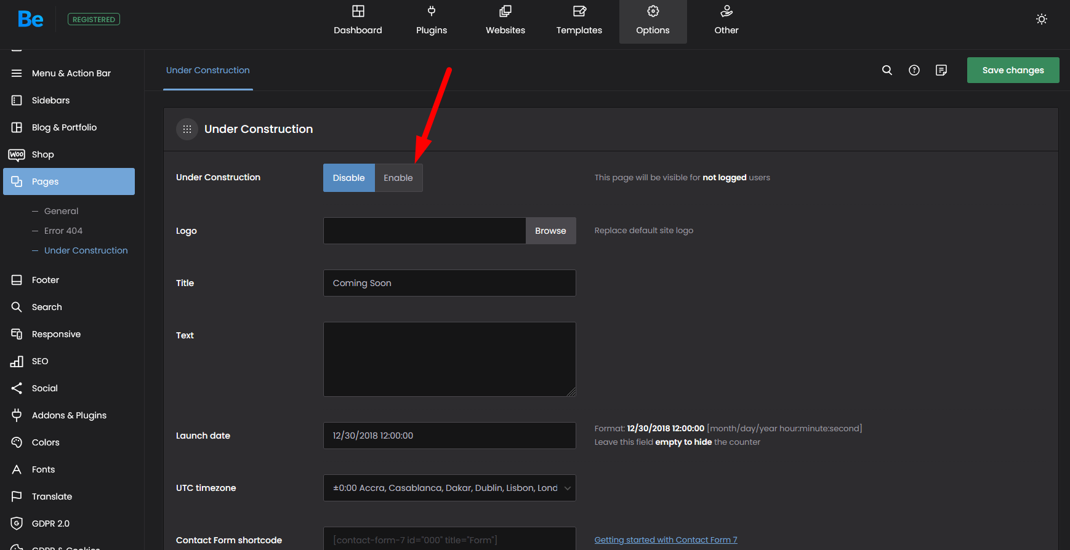The width and height of the screenshot is (1070, 550).
Task: Open the Websites icon in top navigation
Action: coord(505,11)
